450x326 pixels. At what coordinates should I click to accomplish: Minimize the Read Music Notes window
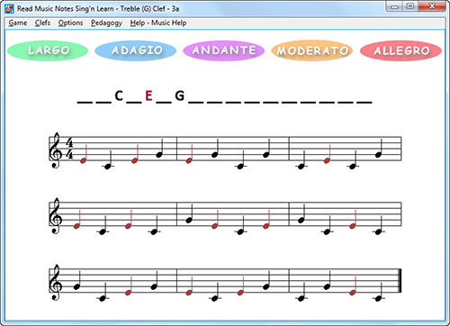pyautogui.click(x=394, y=6)
